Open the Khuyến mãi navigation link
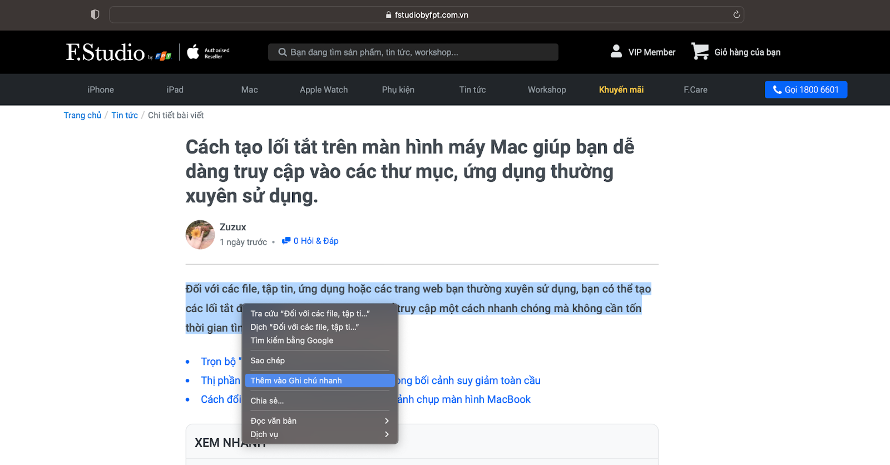Viewport: 890px width, 465px height. click(x=621, y=90)
